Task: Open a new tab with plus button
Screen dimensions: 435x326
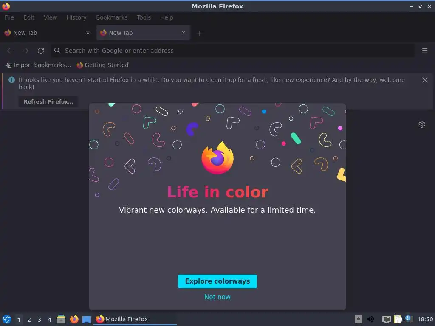Action: [200, 33]
